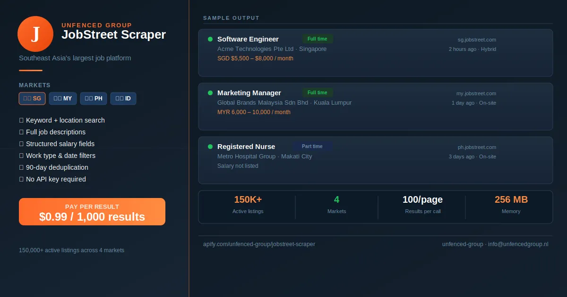Click the 150K+ active listings stat
The image size is (567, 297).
tap(248, 205)
